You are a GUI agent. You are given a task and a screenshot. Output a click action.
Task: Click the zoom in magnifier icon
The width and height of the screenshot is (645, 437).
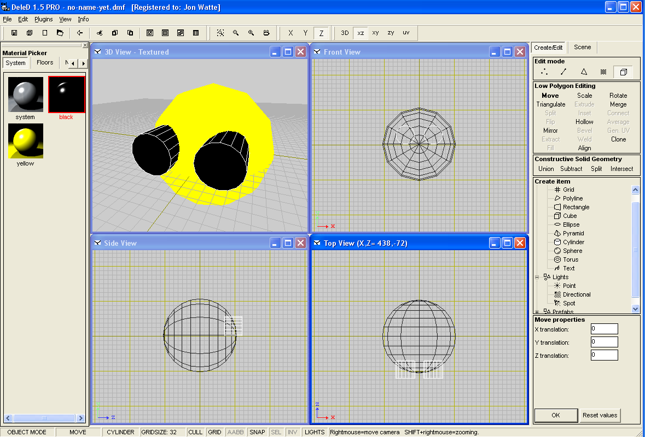point(251,33)
